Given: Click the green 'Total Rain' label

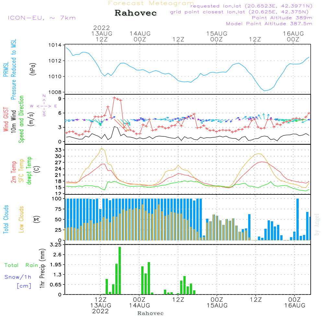Looking at the screenshot, I should [21, 265].
